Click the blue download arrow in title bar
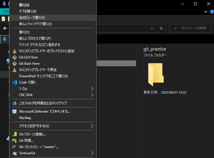This screenshot has height=158, width=214. coord(4,4)
